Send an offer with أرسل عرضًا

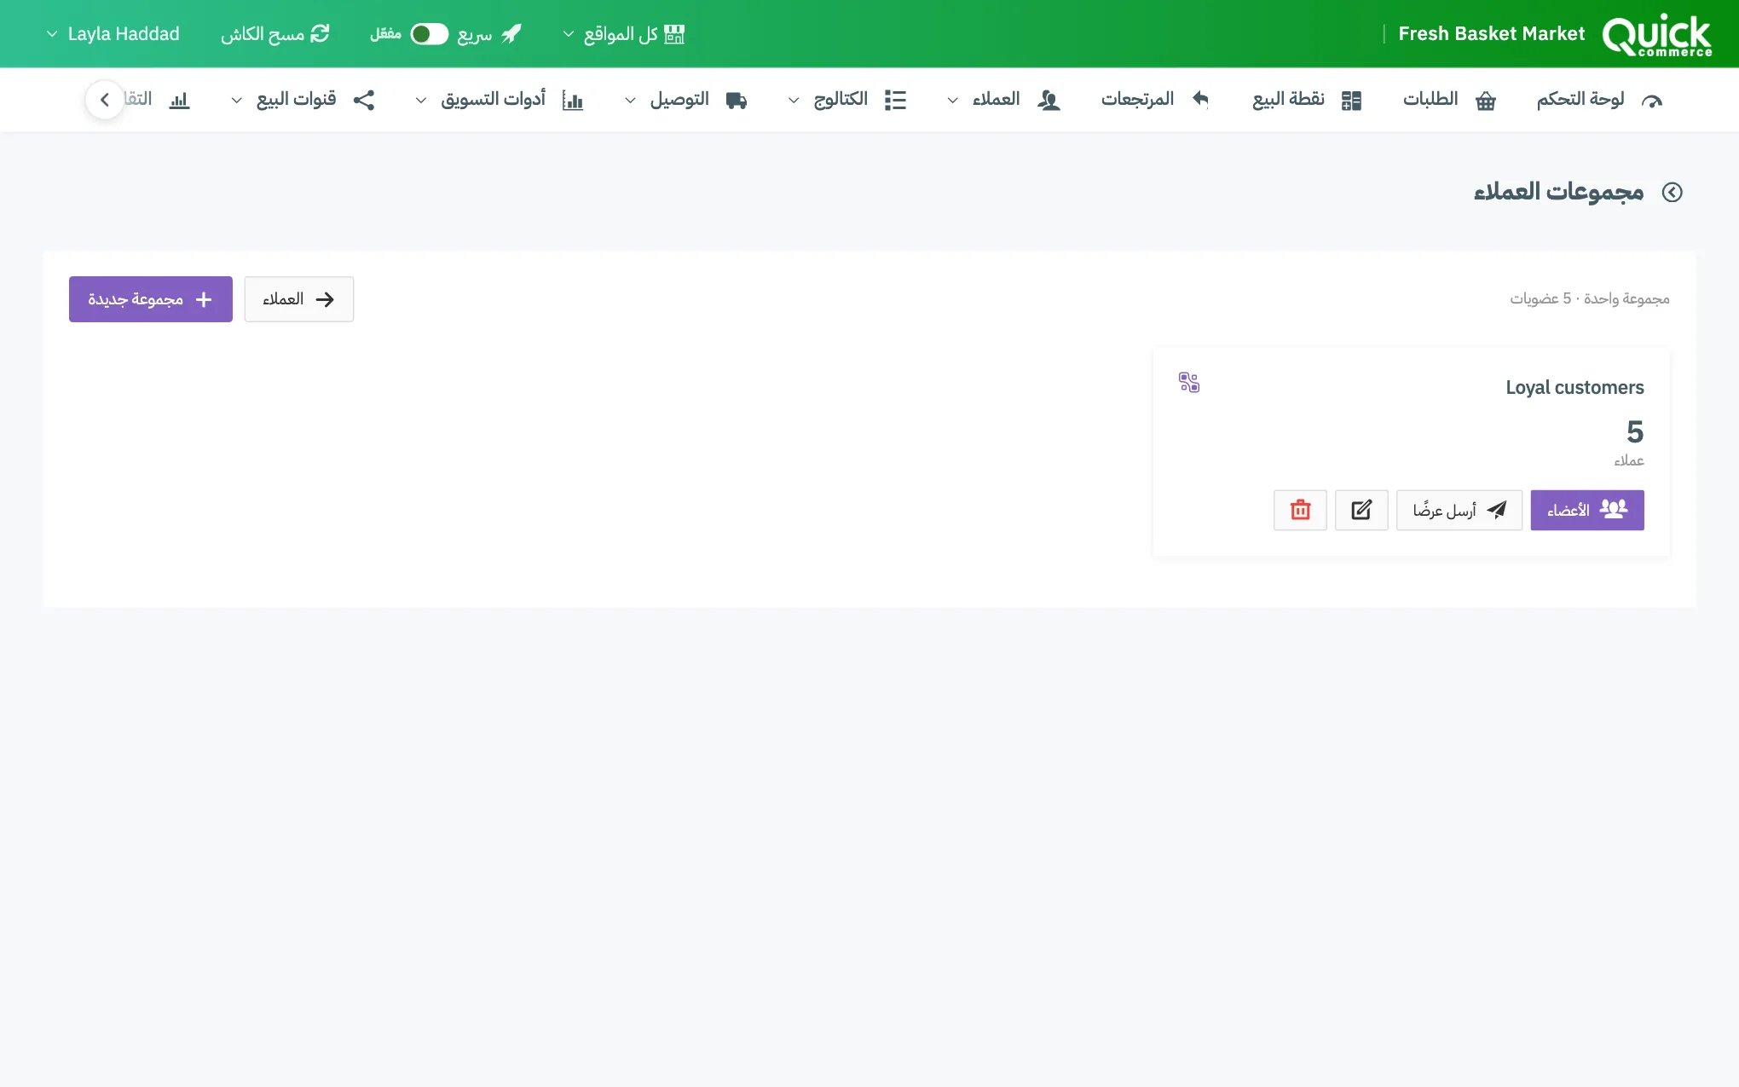click(1459, 510)
